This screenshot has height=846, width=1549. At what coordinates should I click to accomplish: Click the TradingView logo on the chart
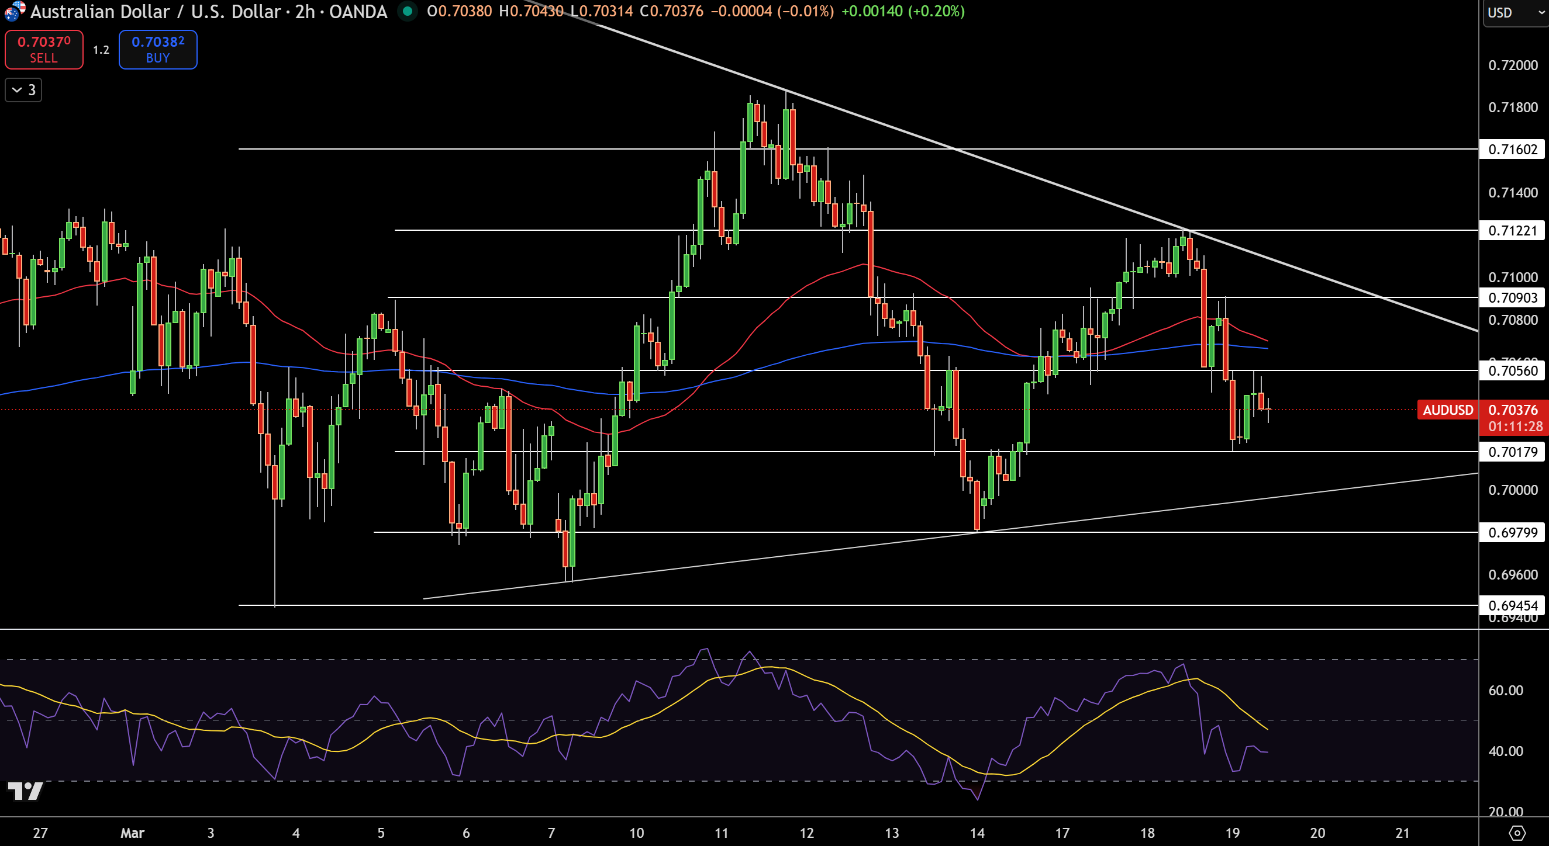point(25,790)
